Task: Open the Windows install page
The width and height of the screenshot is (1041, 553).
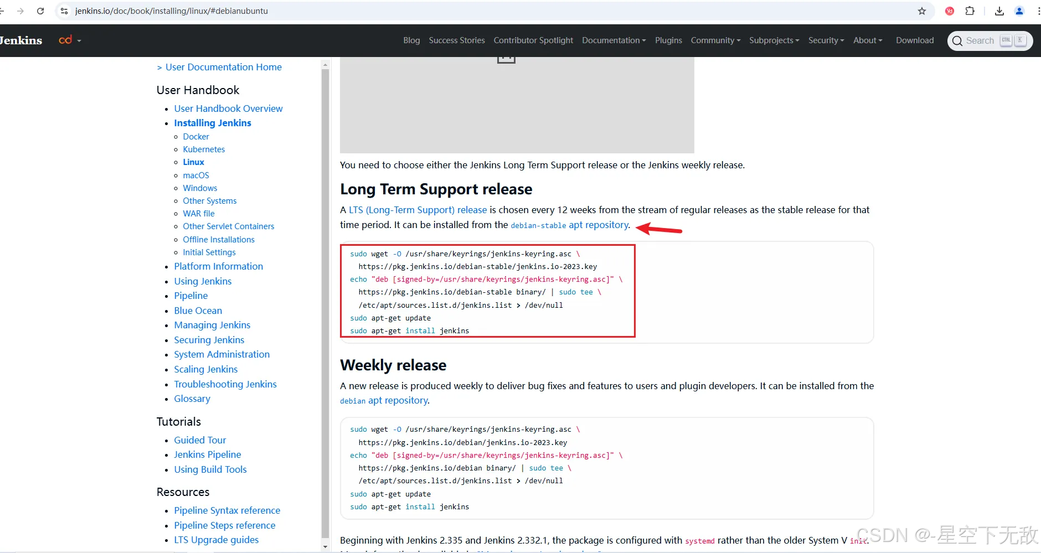Action: [200, 188]
